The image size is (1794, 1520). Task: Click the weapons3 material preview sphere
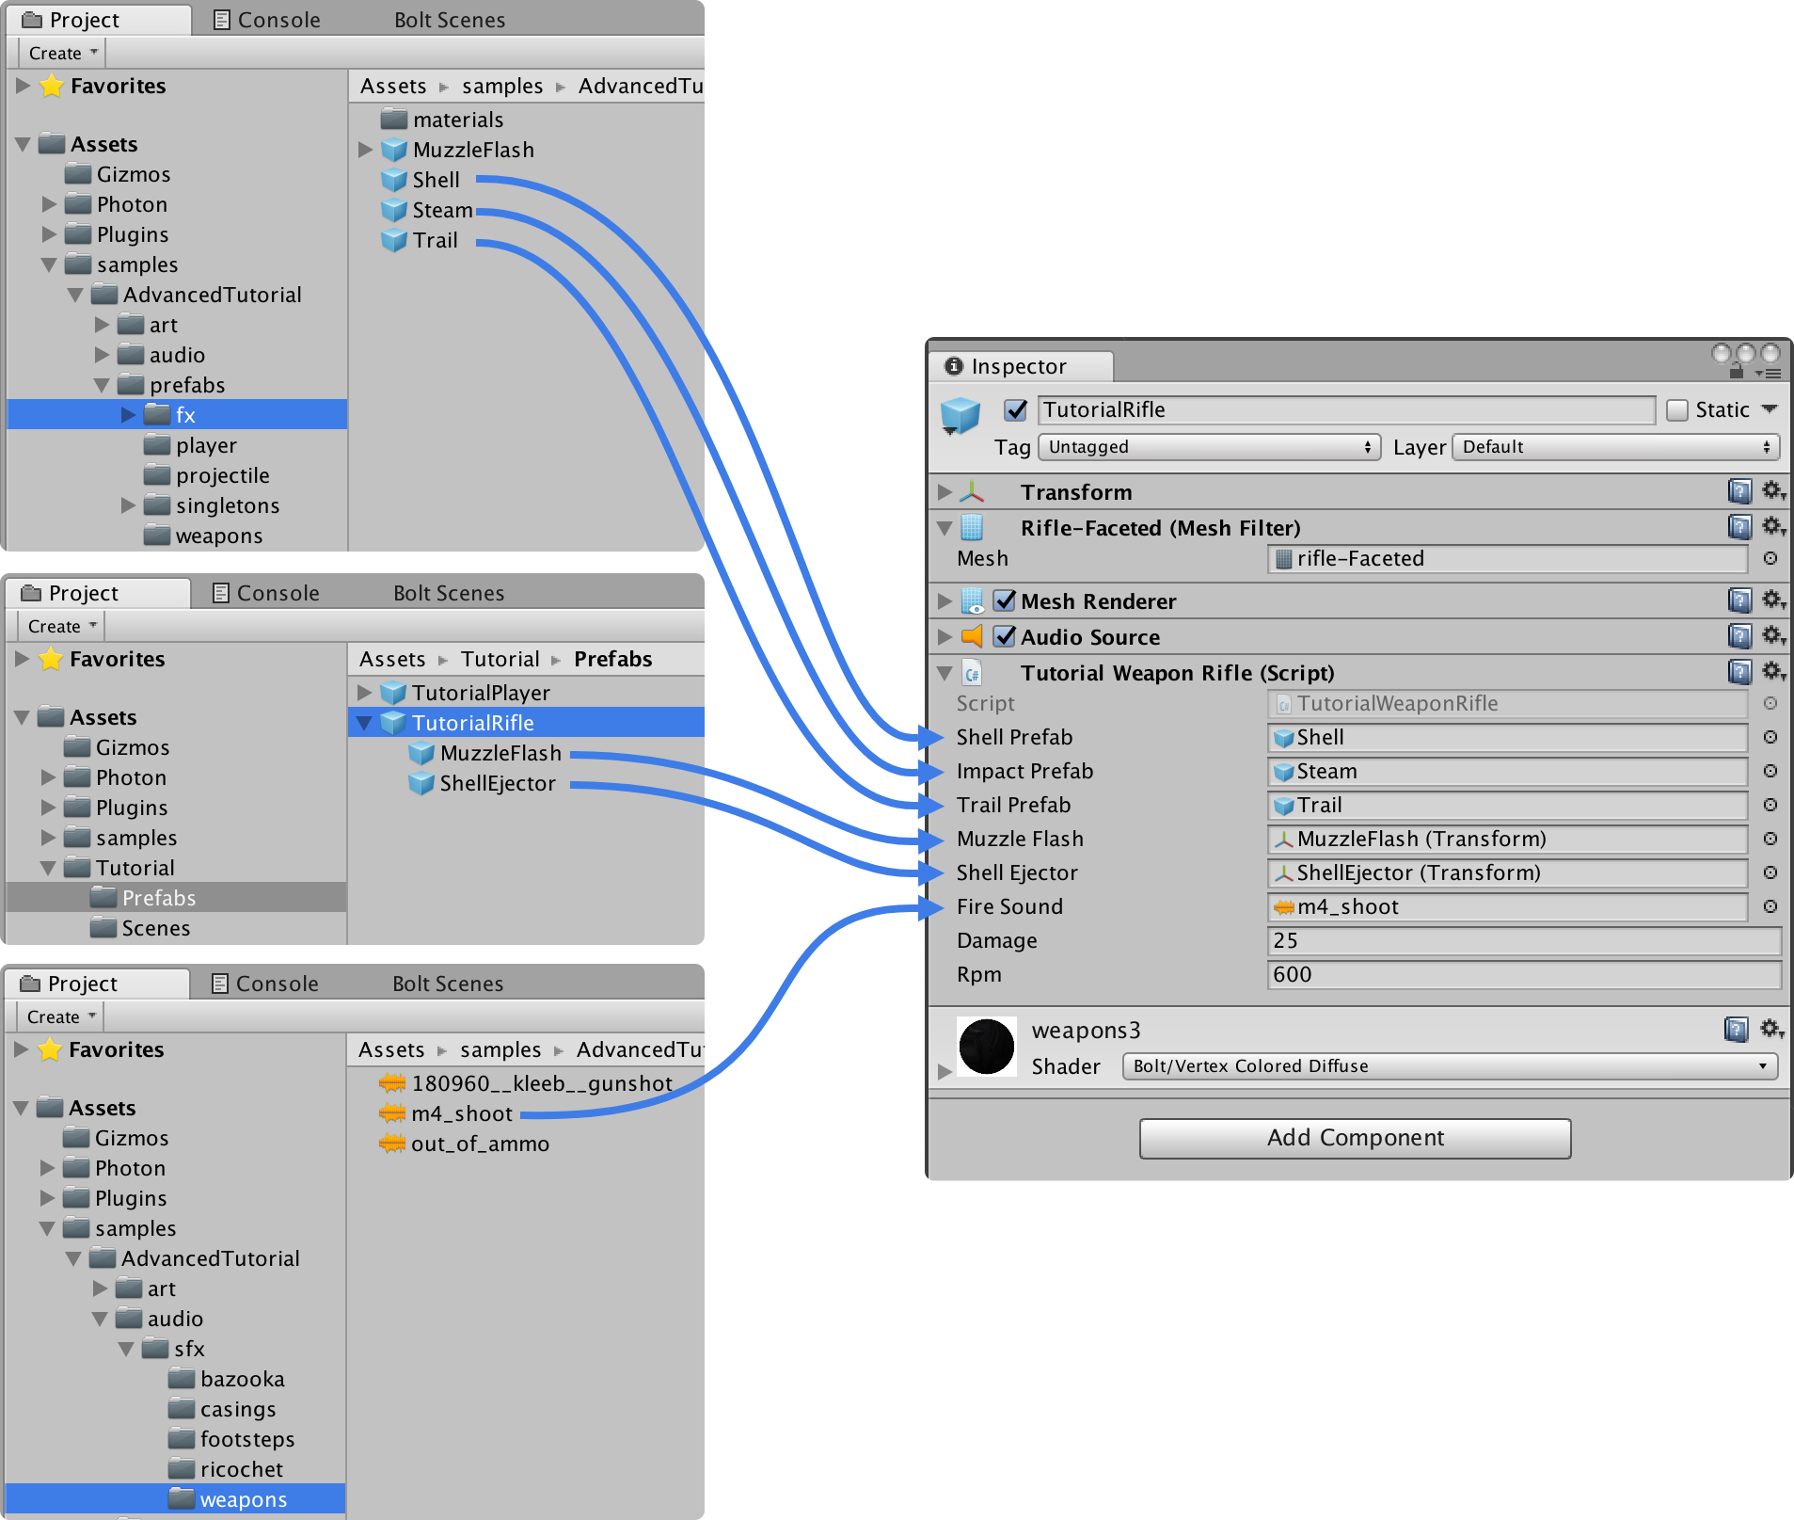tap(986, 1046)
